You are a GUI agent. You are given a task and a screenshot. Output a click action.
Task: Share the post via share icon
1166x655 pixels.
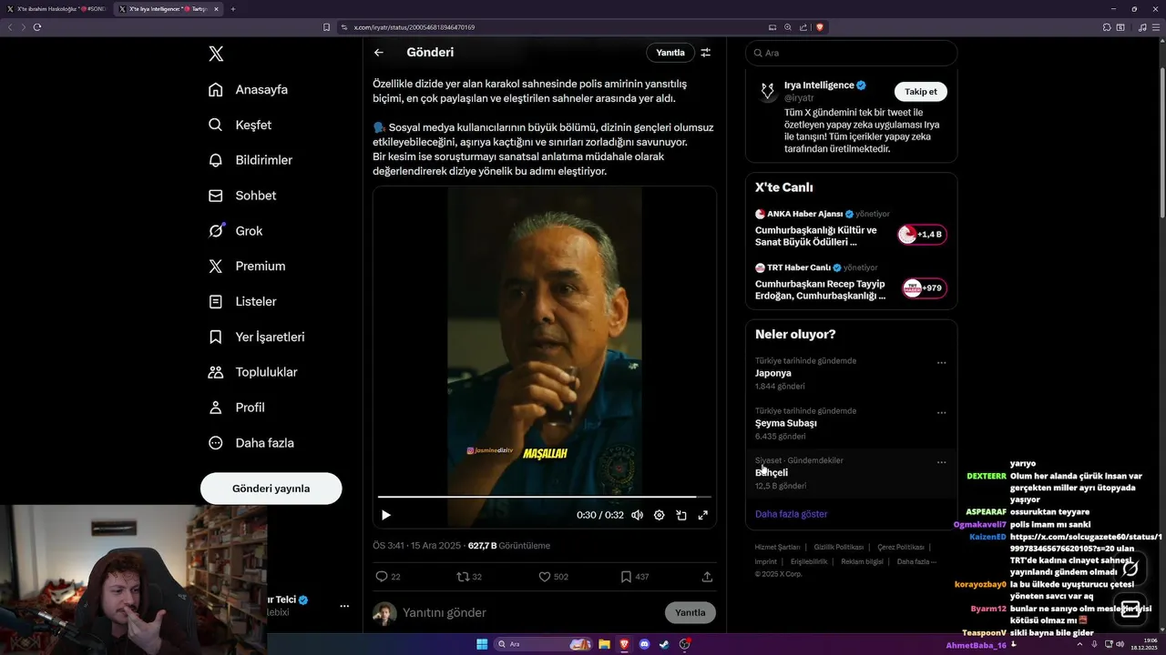pos(707,577)
